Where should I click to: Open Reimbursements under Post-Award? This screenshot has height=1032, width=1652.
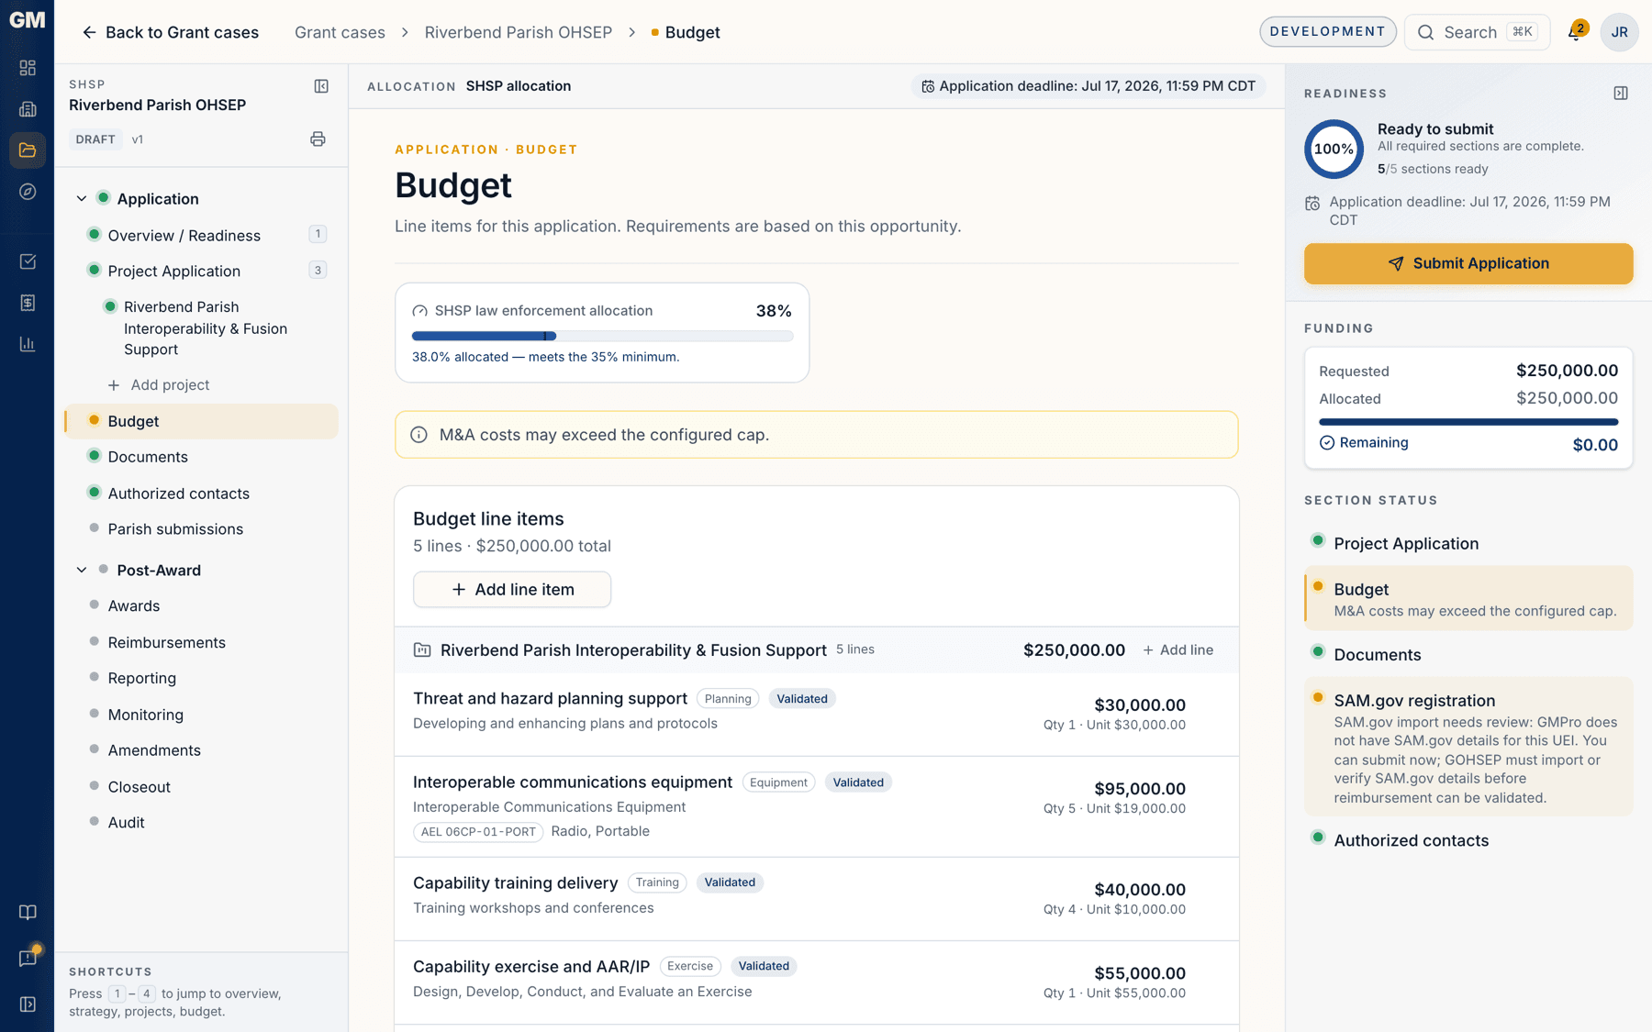point(201,643)
